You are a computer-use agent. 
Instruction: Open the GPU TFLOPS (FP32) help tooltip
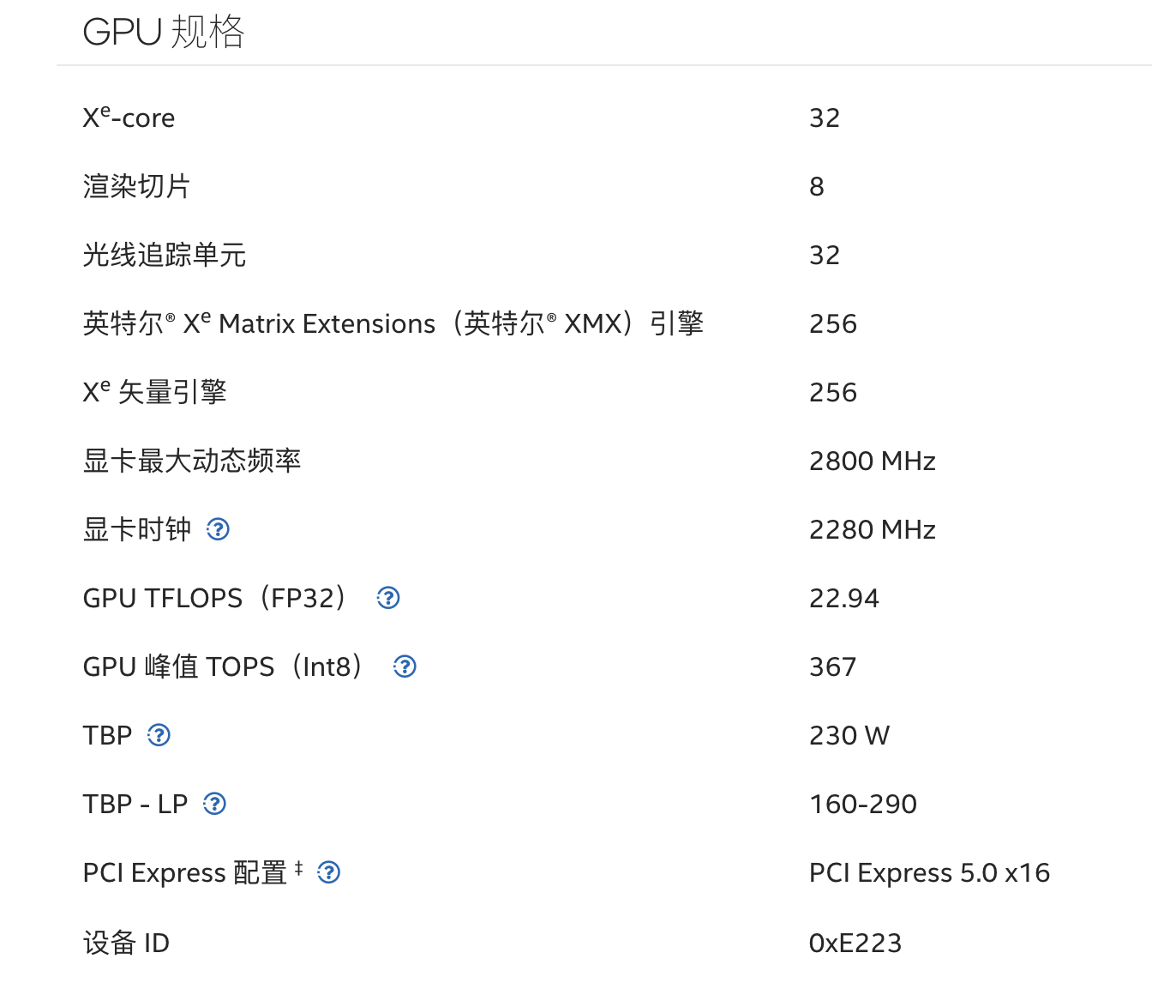(x=388, y=598)
